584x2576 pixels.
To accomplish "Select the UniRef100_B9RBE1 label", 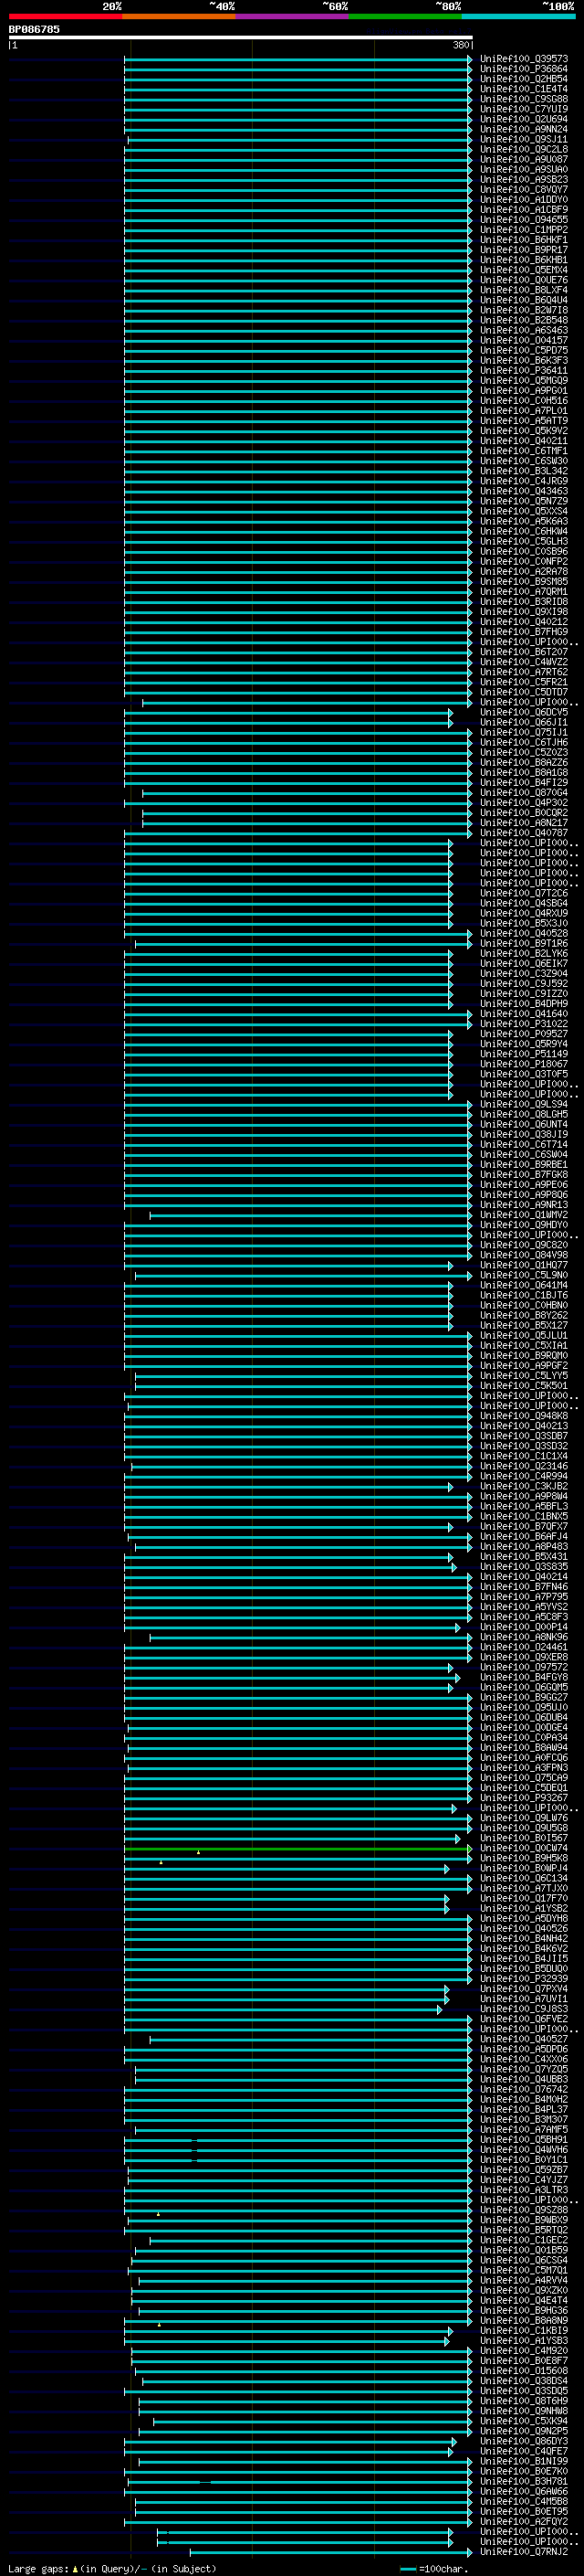I will click(524, 1165).
